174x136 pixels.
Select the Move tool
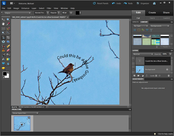[x=3, y=20]
